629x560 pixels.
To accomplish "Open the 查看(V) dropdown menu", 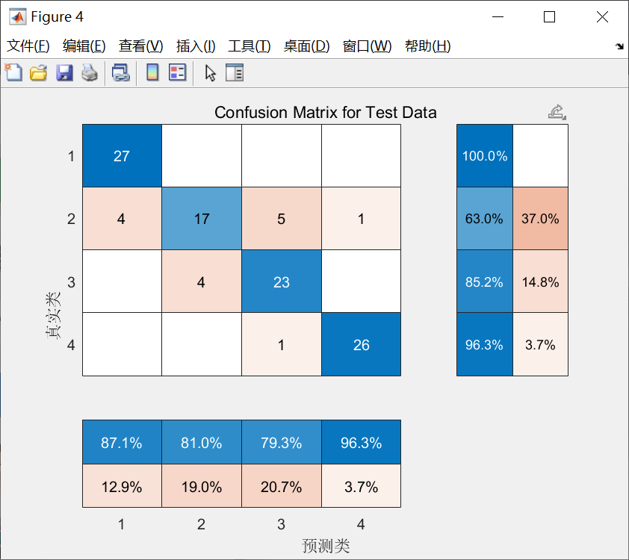I will click(141, 46).
